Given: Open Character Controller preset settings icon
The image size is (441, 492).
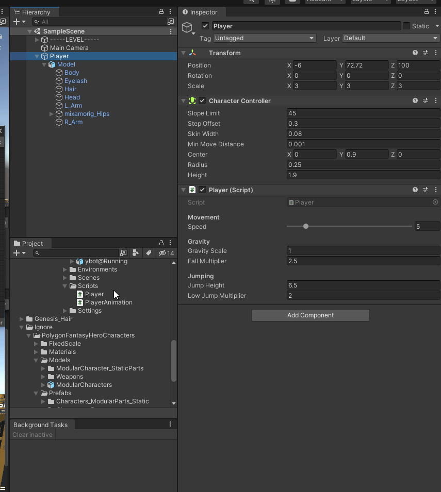Looking at the screenshot, I should 426,101.
